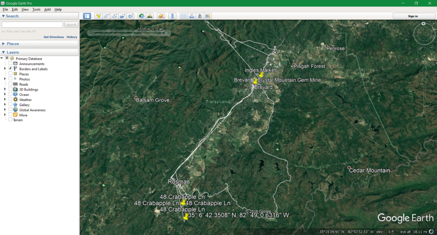The width and height of the screenshot is (437, 235).
Task: Toggle the sunlight across landscape tool
Action: [x=150, y=16]
